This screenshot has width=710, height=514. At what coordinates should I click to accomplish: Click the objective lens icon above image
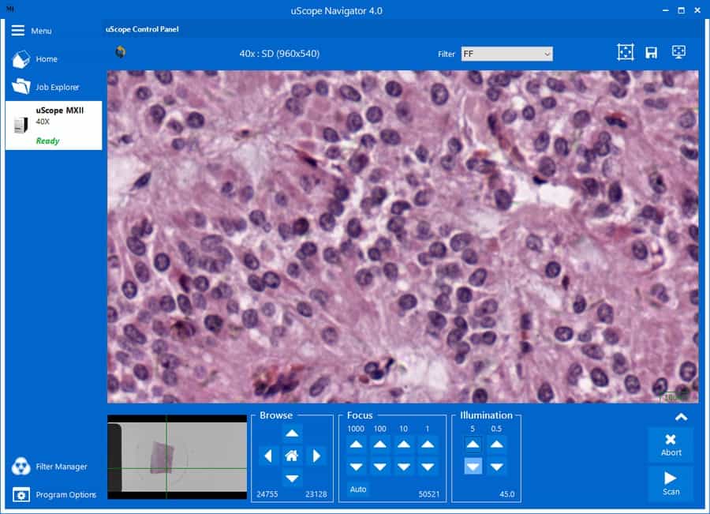pos(121,52)
